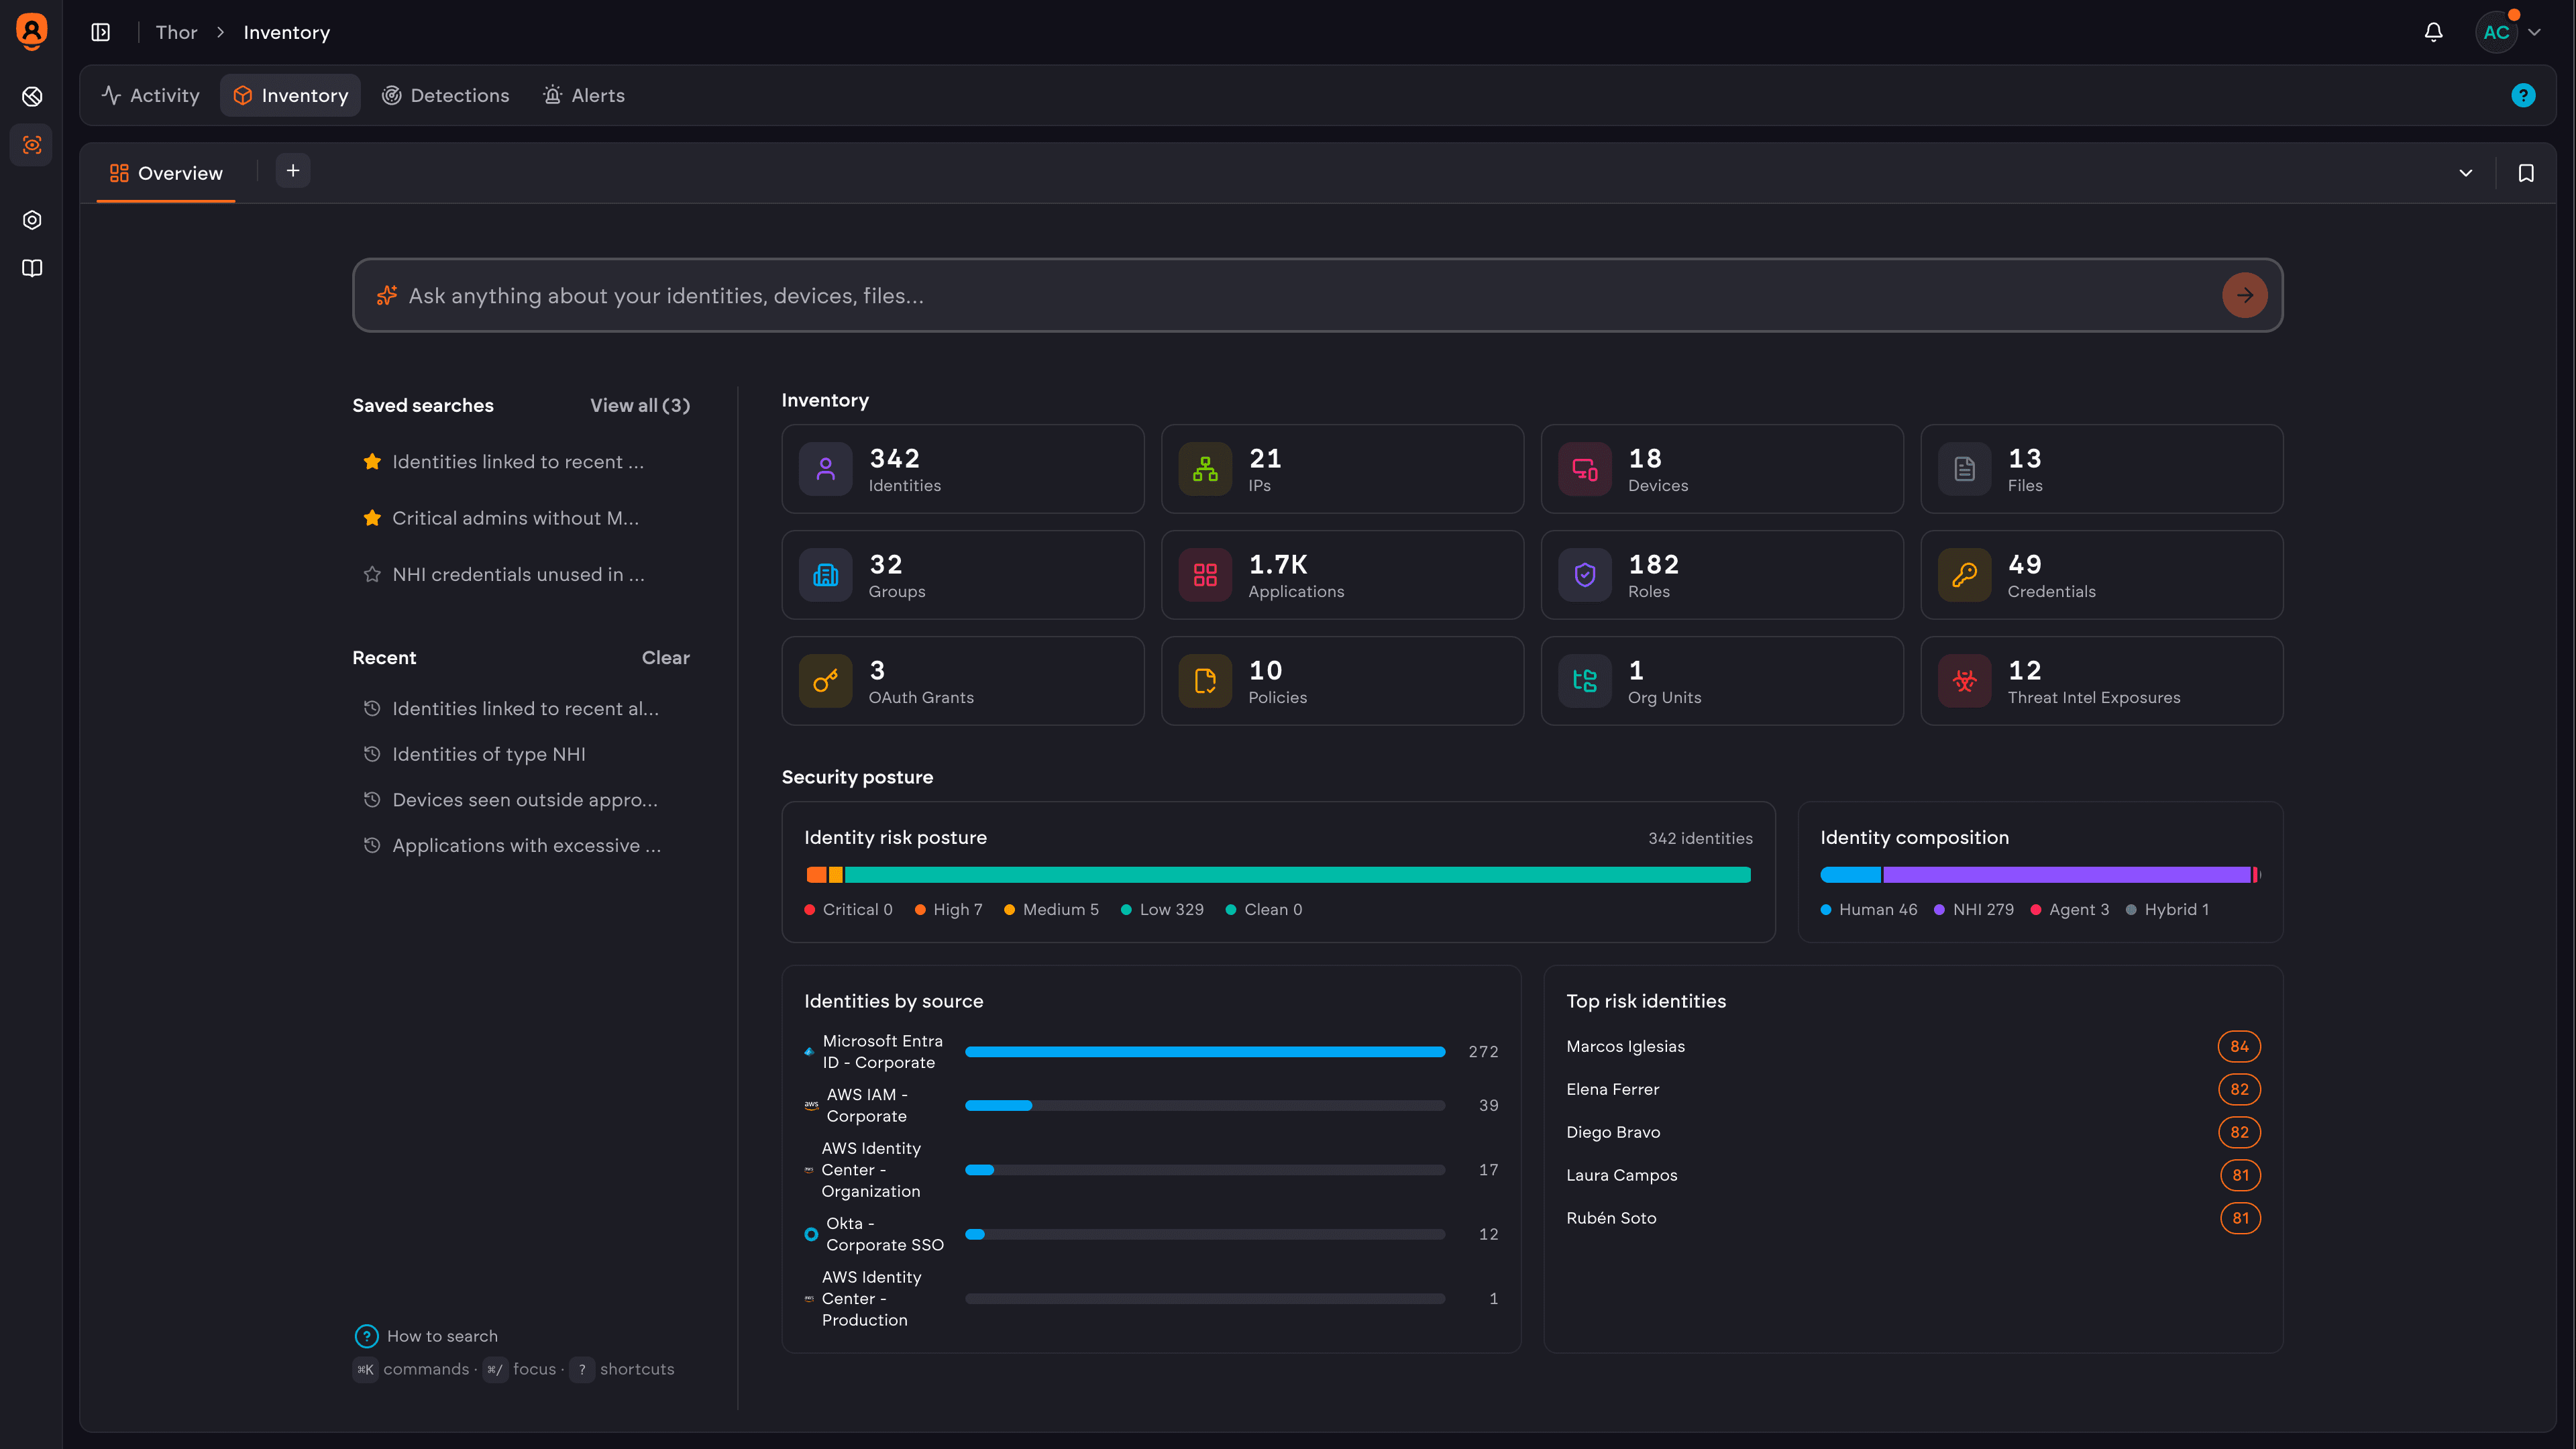
Task: Clear the recent searches
Action: [666, 658]
